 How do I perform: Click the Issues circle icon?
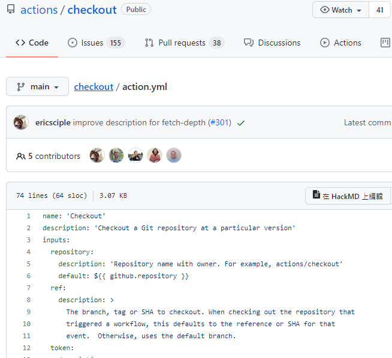click(x=73, y=43)
